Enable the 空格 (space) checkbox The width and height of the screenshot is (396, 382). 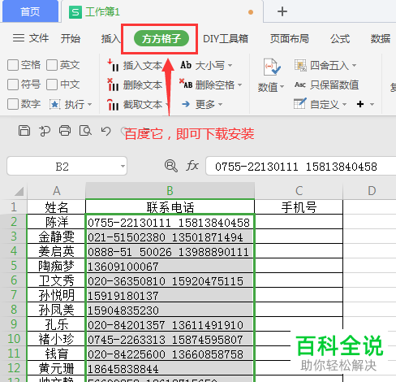tap(13, 65)
